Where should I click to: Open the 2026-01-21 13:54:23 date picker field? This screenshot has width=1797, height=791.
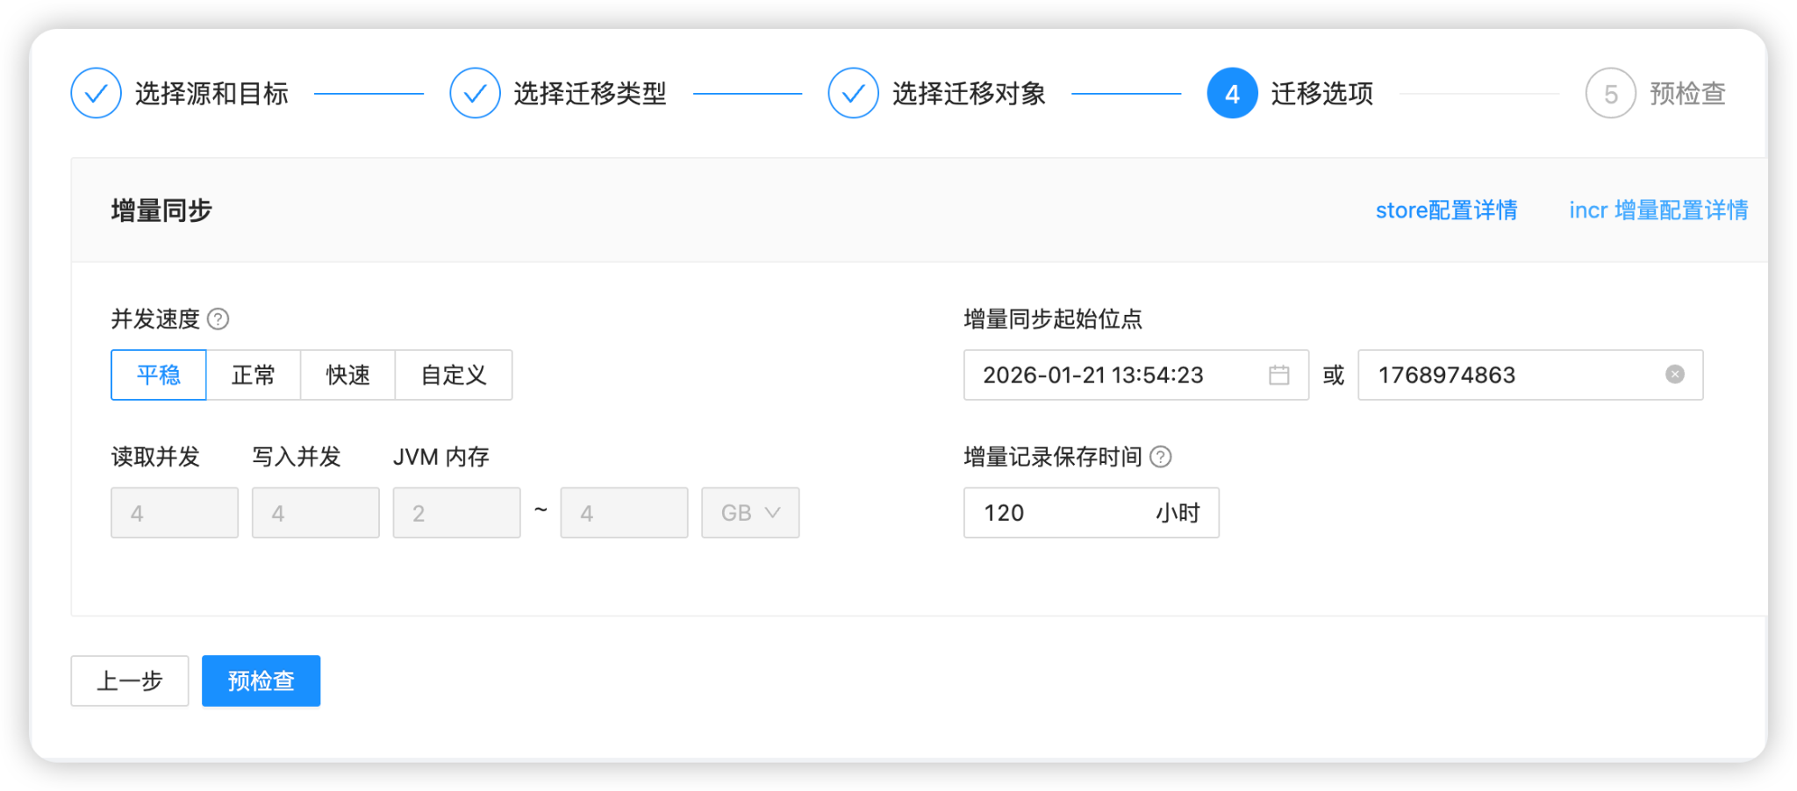tap(1114, 375)
